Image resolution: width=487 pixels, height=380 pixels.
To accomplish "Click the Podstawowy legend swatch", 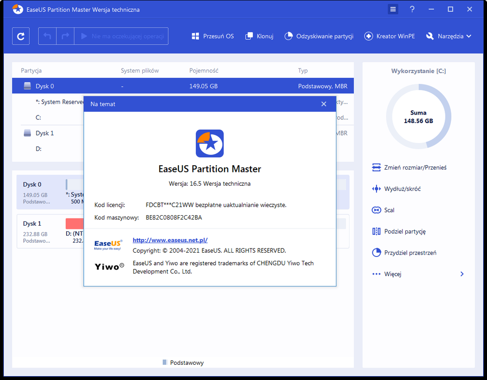I will coord(165,362).
